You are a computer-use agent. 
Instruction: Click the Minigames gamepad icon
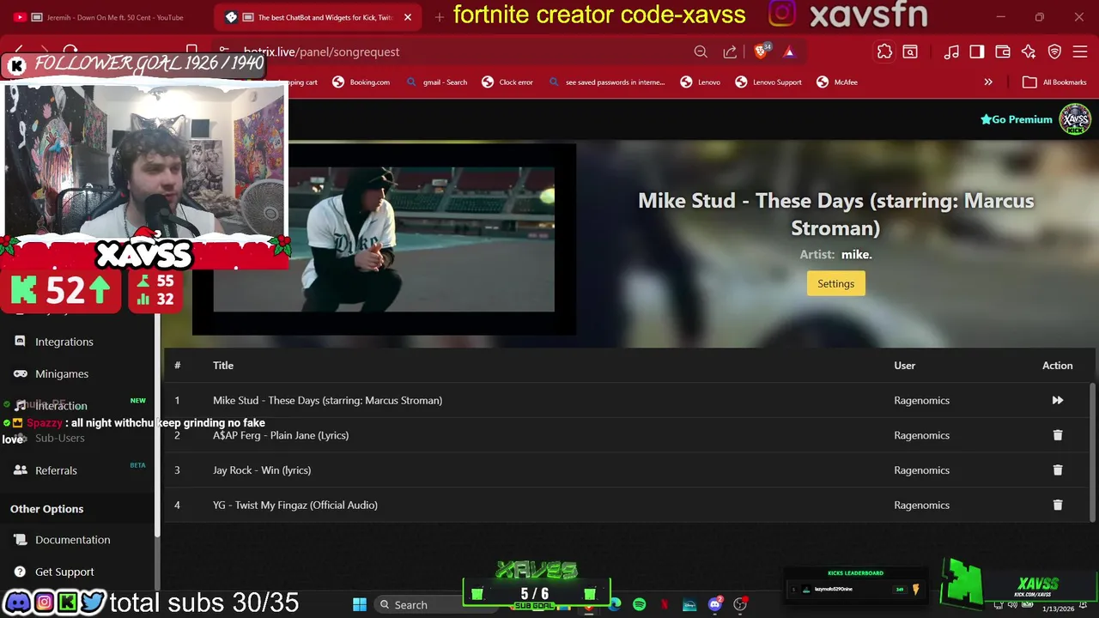point(20,373)
